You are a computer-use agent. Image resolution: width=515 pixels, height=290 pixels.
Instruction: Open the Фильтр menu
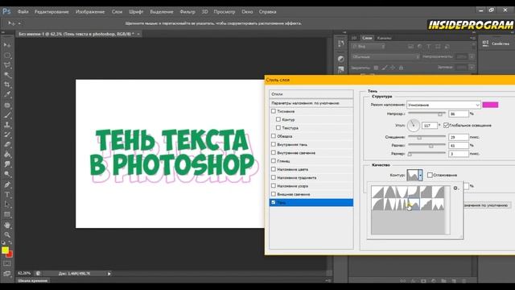point(187,11)
